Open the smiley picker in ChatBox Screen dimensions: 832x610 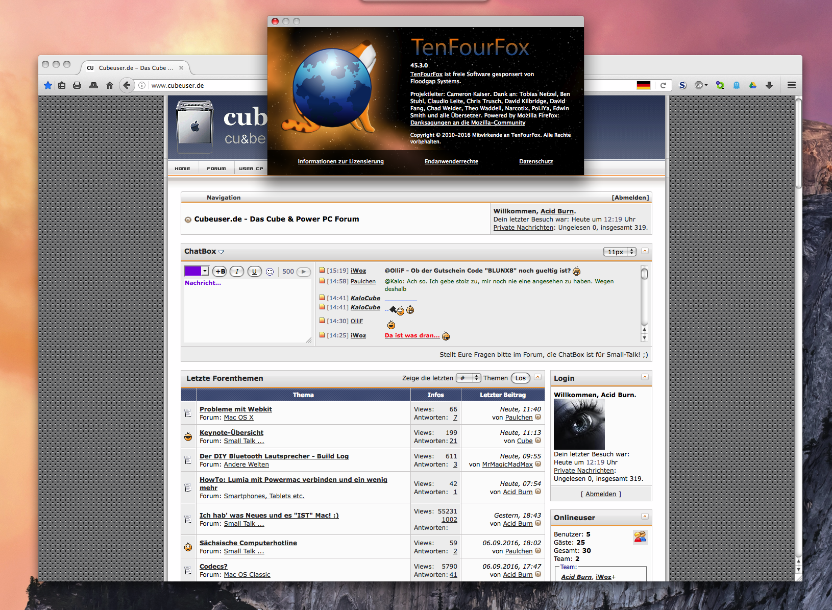click(x=270, y=272)
